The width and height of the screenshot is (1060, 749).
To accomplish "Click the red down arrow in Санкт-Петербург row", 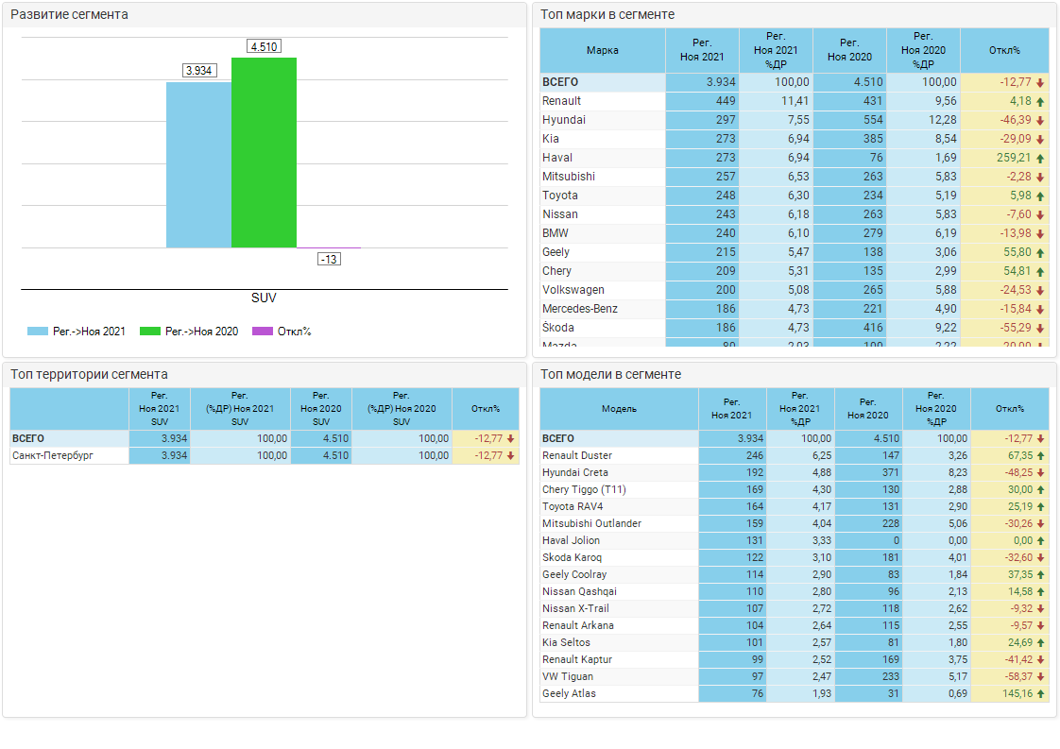I will tap(511, 455).
